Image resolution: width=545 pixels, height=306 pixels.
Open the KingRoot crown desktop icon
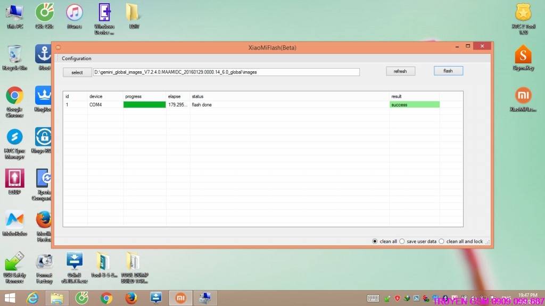click(43, 100)
